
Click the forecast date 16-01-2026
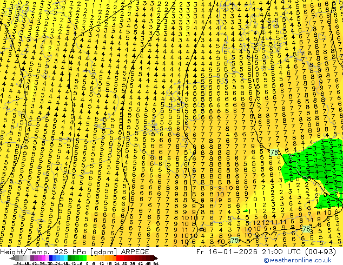[233, 252]
